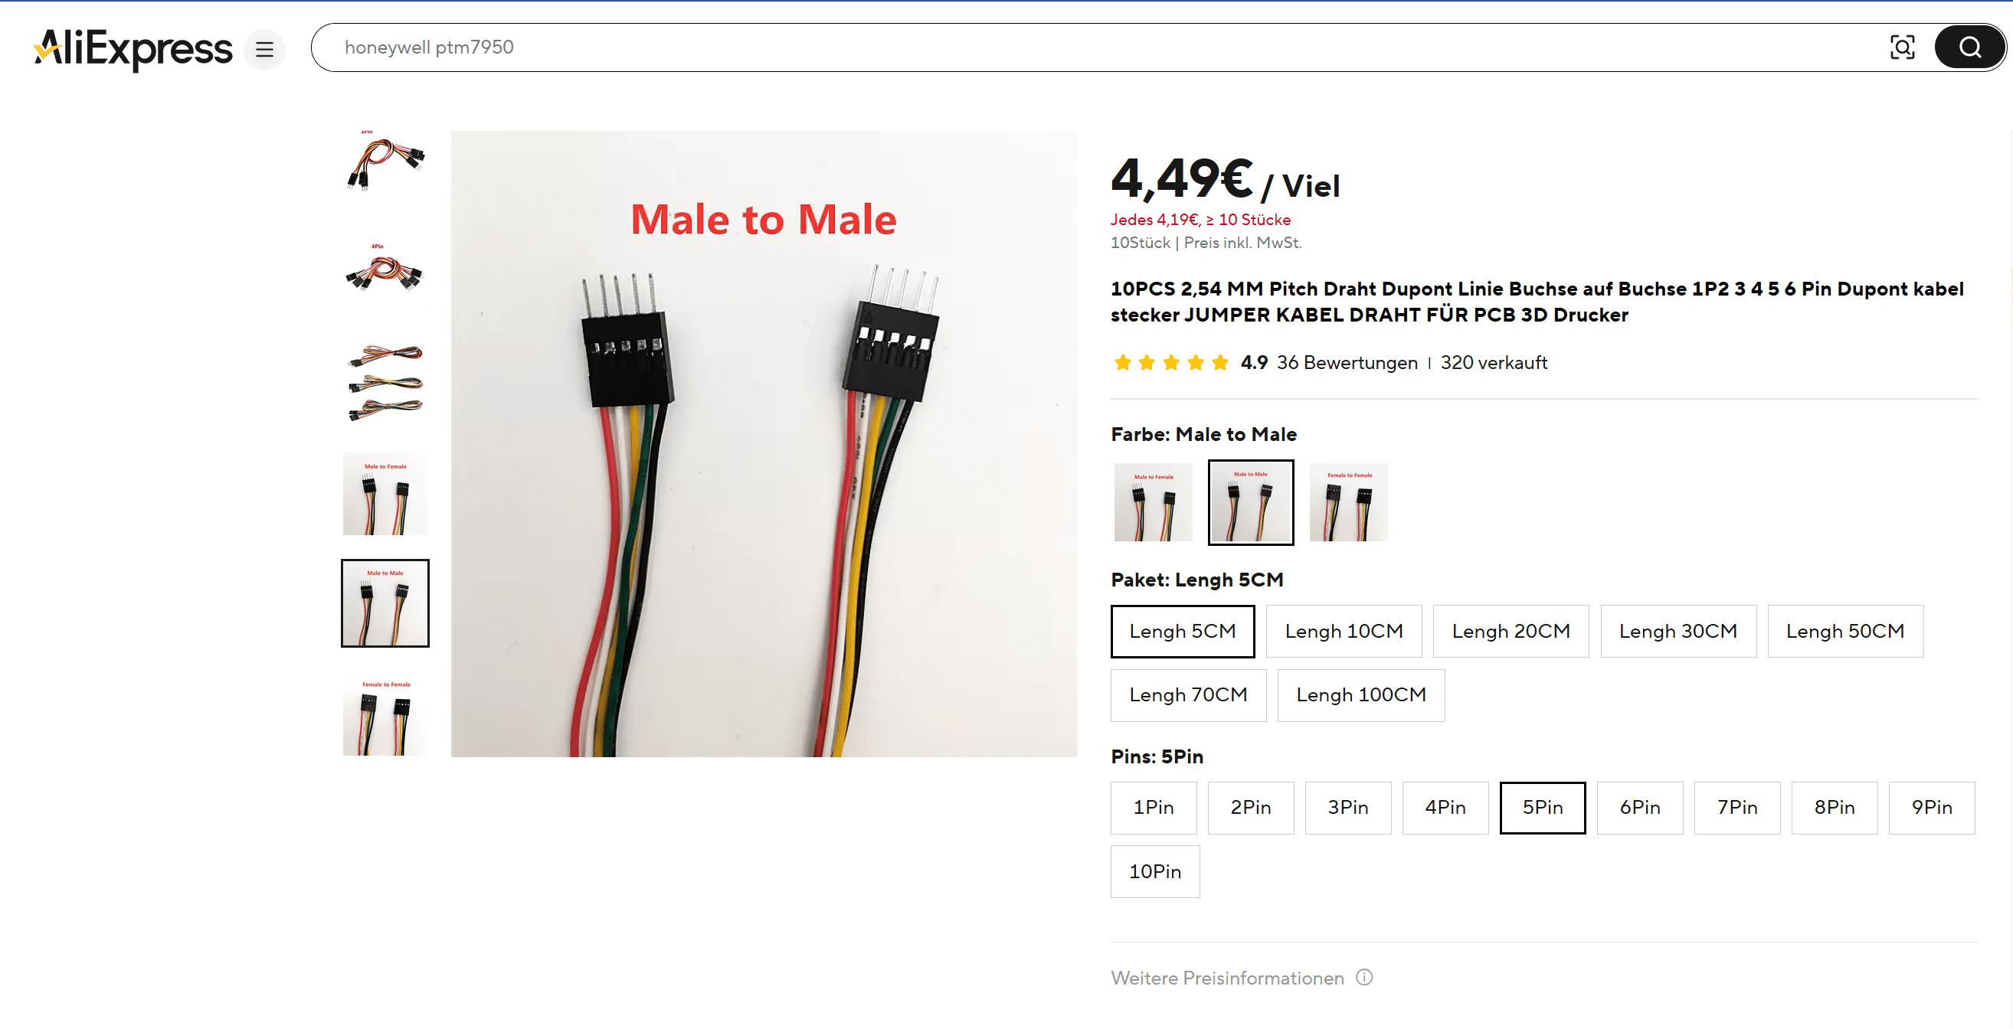2013x1029 pixels.
Task: Choose the Female to Female color swatch
Action: pos(1348,502)
